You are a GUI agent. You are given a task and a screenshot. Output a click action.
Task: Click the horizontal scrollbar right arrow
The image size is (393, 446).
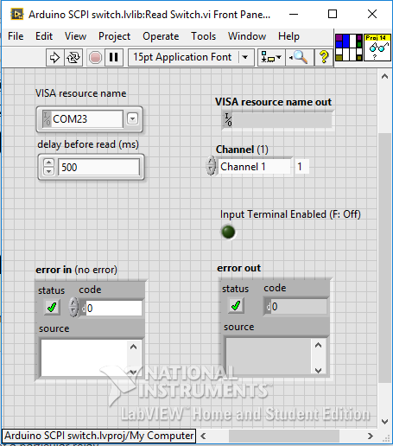coord(371,436)
